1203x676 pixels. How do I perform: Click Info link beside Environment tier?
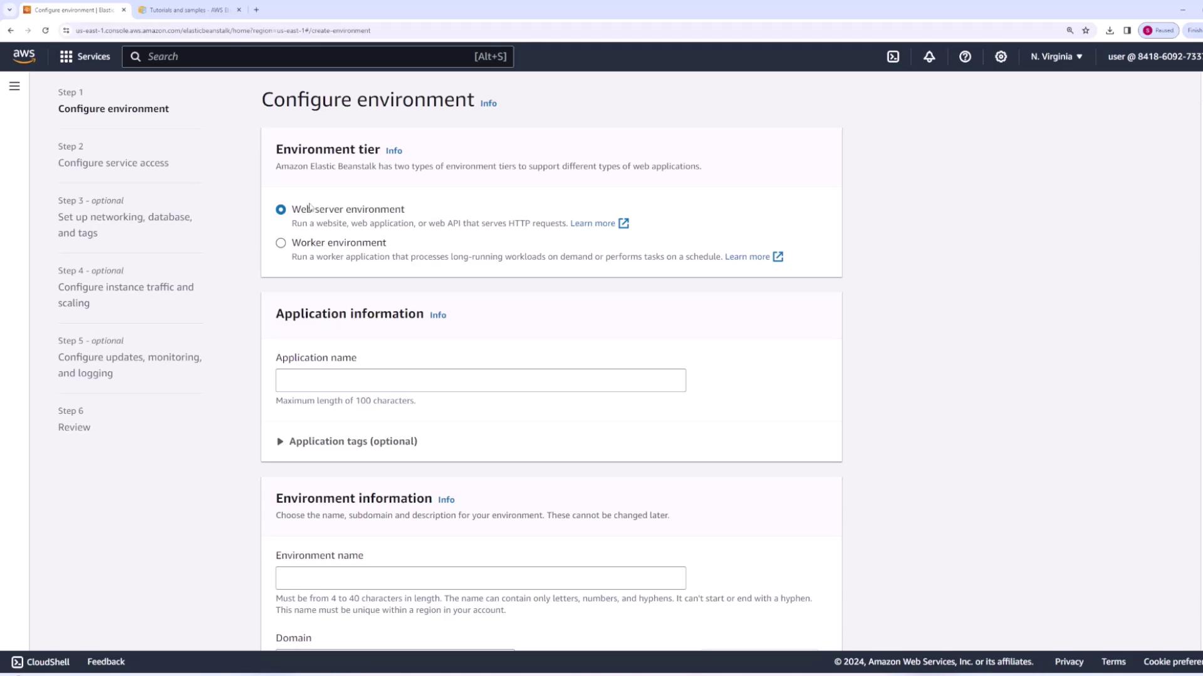tap(393, 151)
